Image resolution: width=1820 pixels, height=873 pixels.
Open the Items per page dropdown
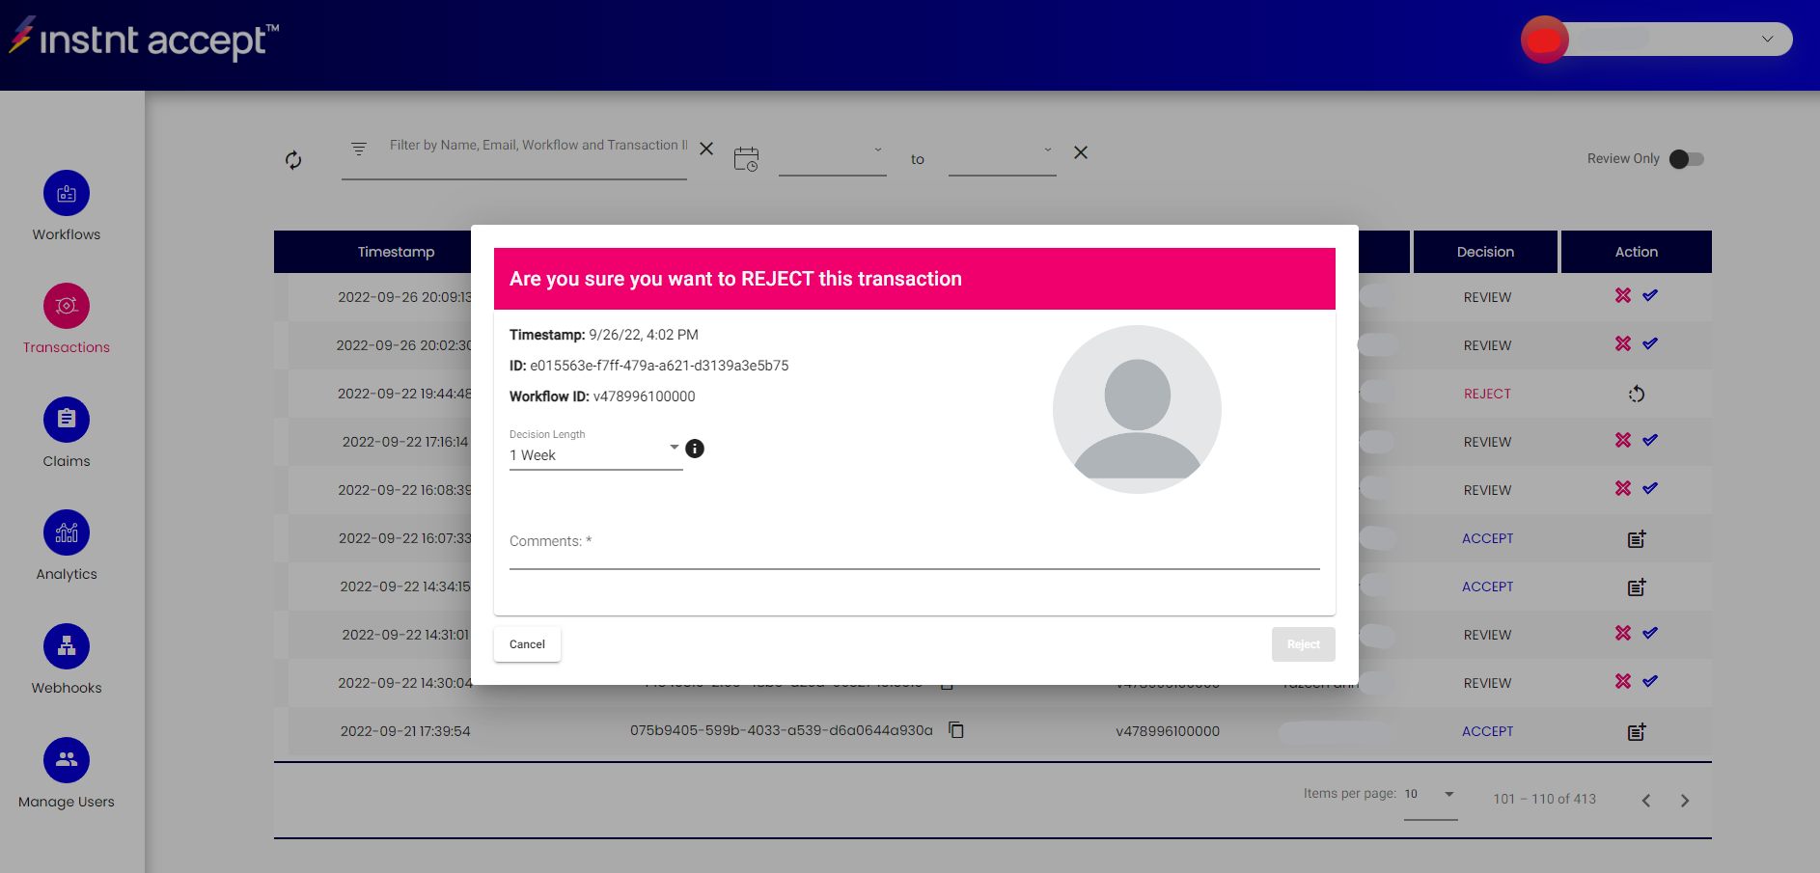point(1430,795)
